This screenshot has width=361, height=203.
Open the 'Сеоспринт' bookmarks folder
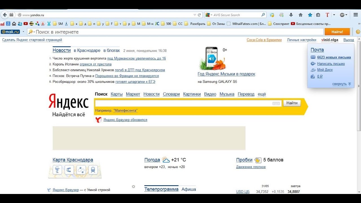click(279, 24)
